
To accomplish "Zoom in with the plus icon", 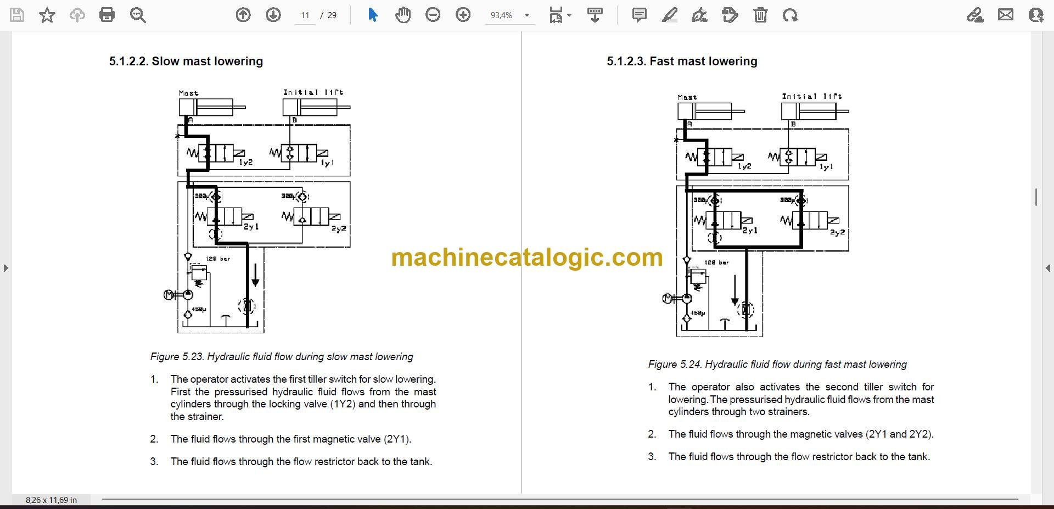I will [463, 15].
